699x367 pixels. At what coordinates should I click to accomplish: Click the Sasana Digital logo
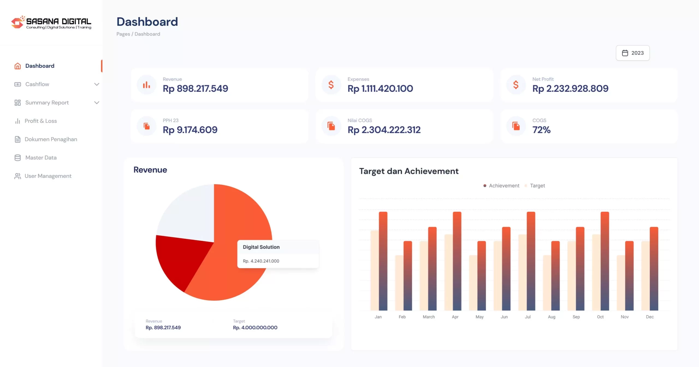(x=51, y=22)
